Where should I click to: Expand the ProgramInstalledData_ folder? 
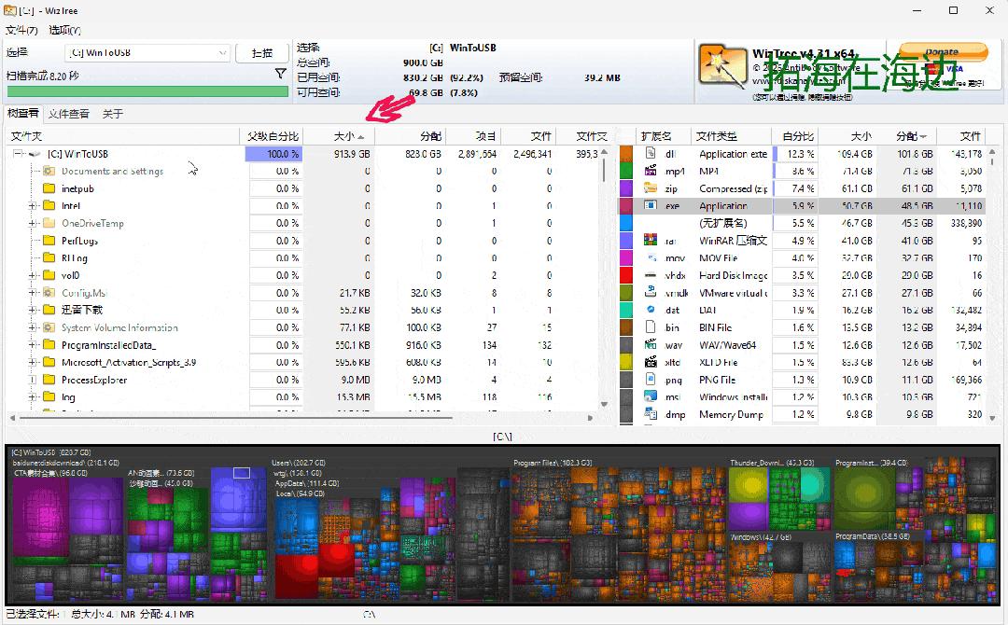[x=32, y=345]
